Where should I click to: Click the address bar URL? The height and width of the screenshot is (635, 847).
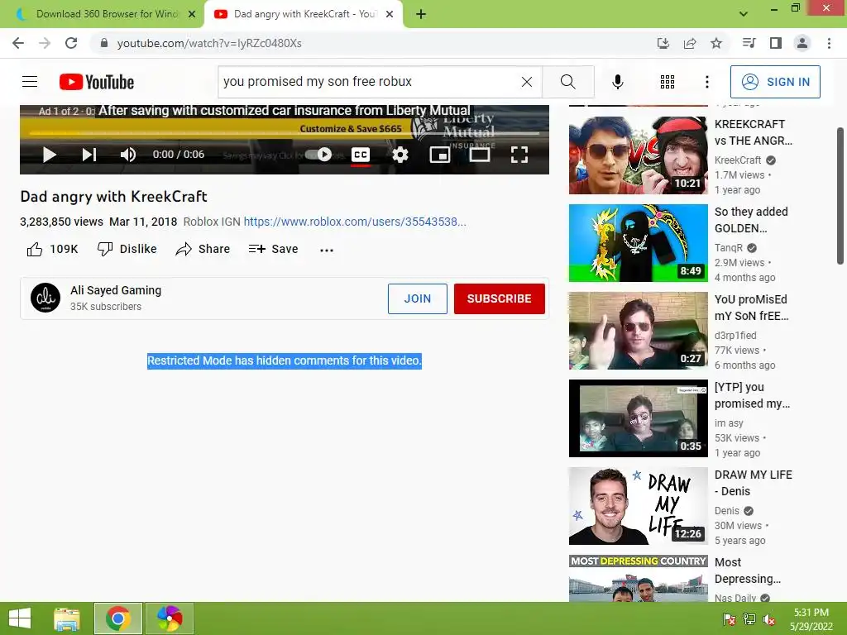[x=209, y=43]
